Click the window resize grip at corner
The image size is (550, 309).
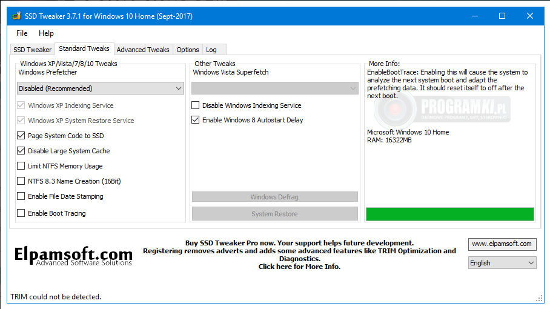539,299
